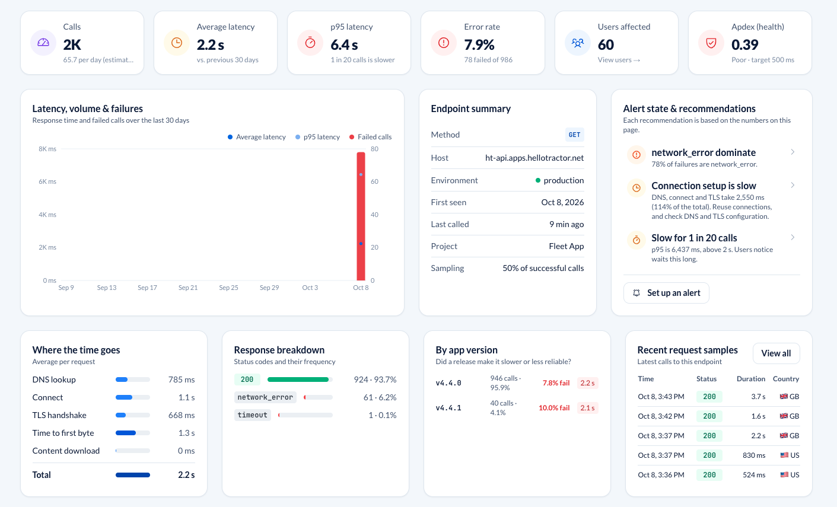Viewport: 837px width, 507px height.
Task: Open the Oct 8, 3:43 PM request sample
Action: click(x=718, y=397)
